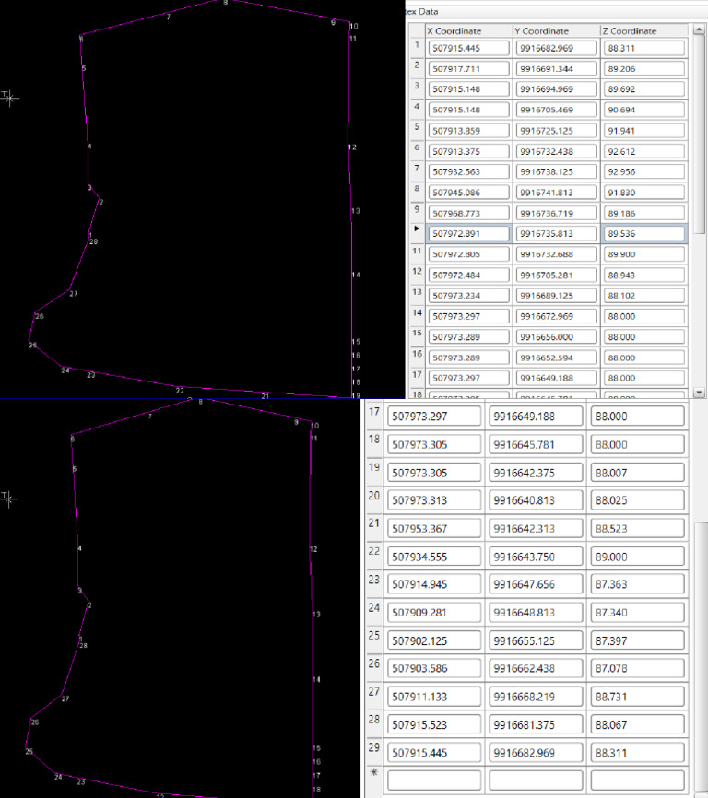The height and width of the screenshot is (798, 708).
Task: Select the Y value 9916741.813
Action: [x=556, y=193]
